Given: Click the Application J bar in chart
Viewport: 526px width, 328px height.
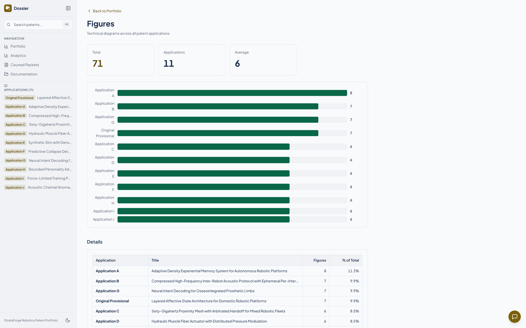Looking at the screenshot, I should click(203, 219).
